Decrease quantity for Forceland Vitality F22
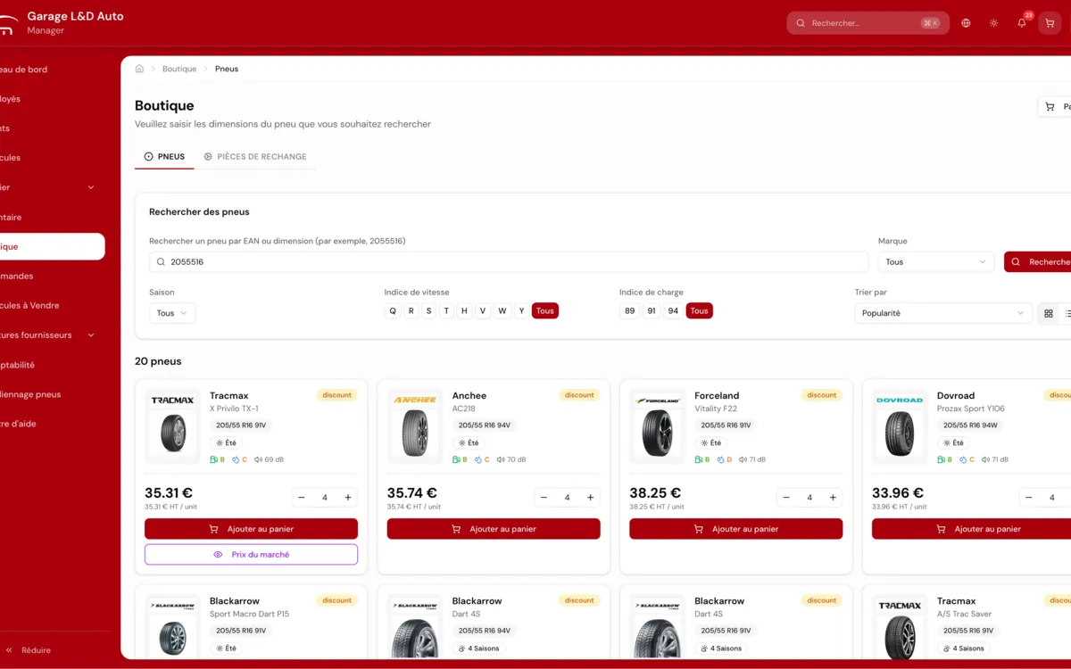 786,498
